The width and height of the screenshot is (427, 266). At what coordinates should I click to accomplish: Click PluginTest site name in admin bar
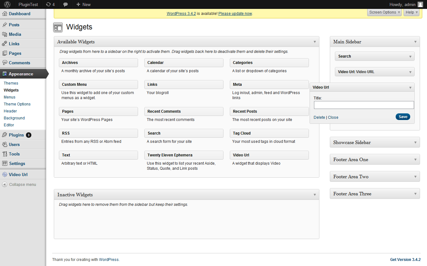(28, 4)
